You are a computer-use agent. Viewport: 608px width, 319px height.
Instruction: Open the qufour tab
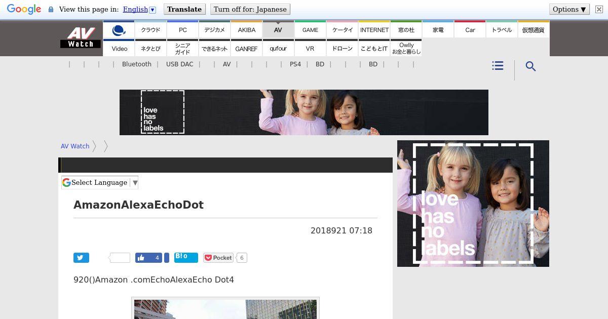pyautogui.click(x=278, y=48)
